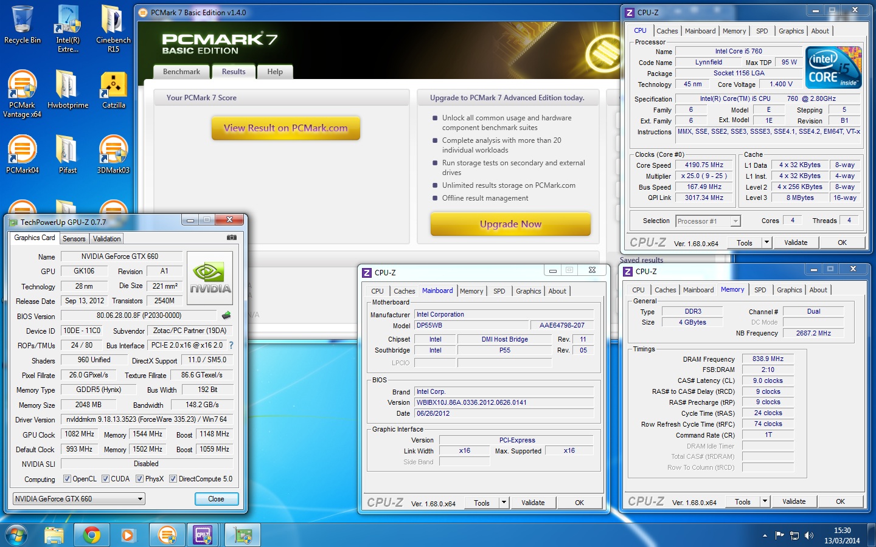This screenshot has width=876, height=547.
Task: Click the Intel Core i5 logo image
Action: point(834,67)
